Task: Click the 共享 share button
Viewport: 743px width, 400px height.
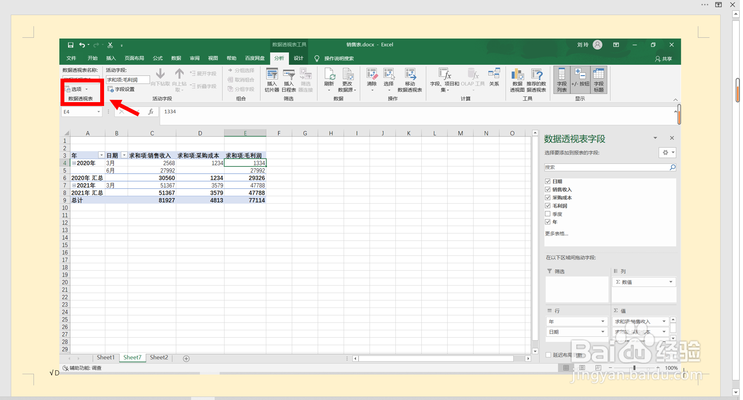Action: pyautogui.click(x=664, y=59)
